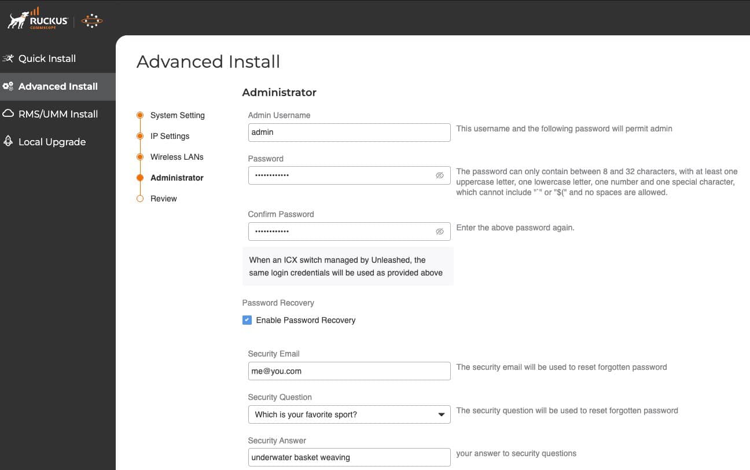750x470 pixels.
Task: Click the Administrator section heading
Action: 280,92
